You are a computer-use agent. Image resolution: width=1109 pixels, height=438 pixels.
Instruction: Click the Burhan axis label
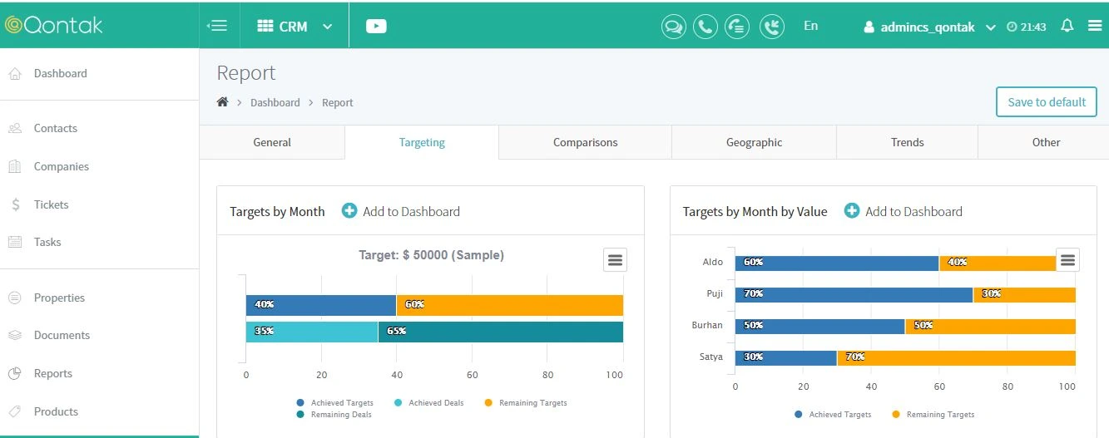(x=707, y=325)
